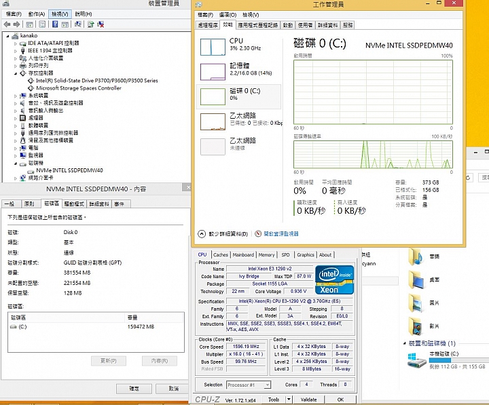The height and width of the screenshot is (405, 489).
Task: Click Back arrow in Device Manager toolbar
Action: tap(7, 24)
